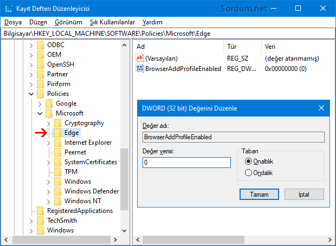336x246 pixels.
Task: Collapse the Policies tree node
Action: 31,94
